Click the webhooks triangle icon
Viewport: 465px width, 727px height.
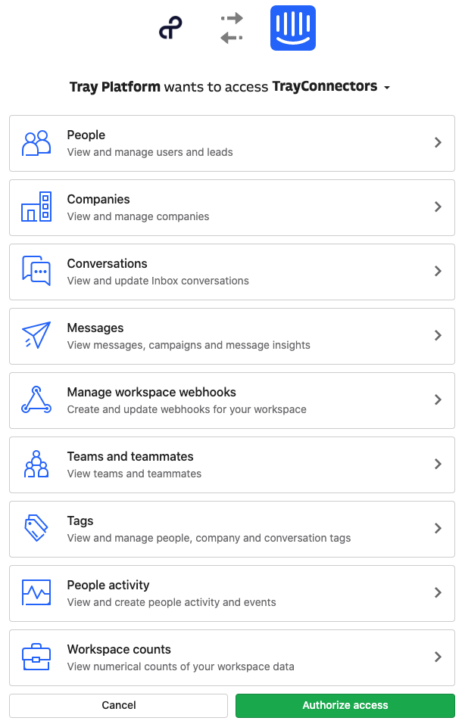click(36, 399)
